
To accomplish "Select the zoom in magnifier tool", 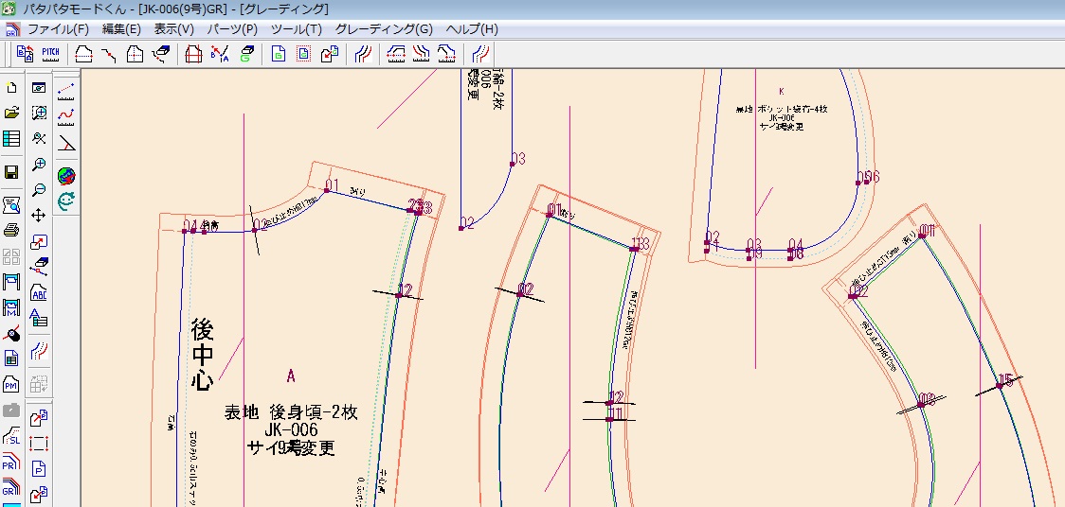I will coord(40,165).
